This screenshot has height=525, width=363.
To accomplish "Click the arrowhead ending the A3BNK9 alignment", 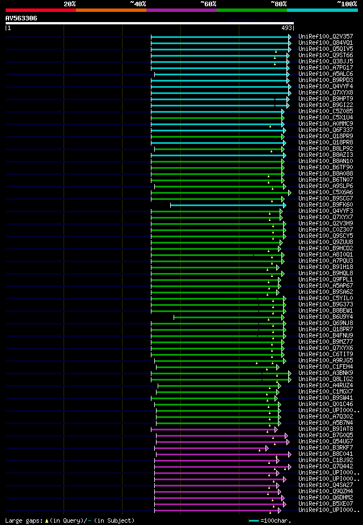I will click(290, 373).
